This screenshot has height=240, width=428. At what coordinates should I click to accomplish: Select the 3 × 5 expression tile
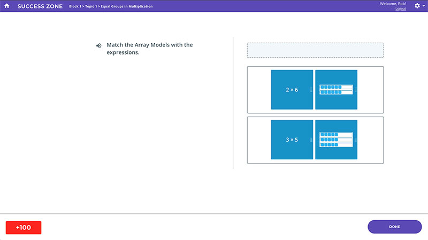click(x=292, y=140)
